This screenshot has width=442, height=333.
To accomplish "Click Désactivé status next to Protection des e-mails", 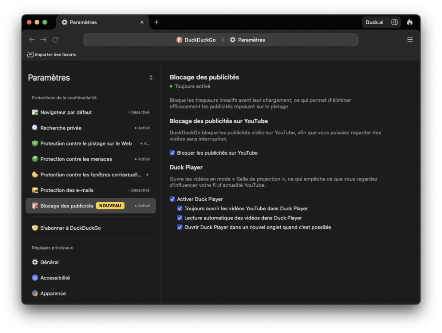I will point(139,190).
